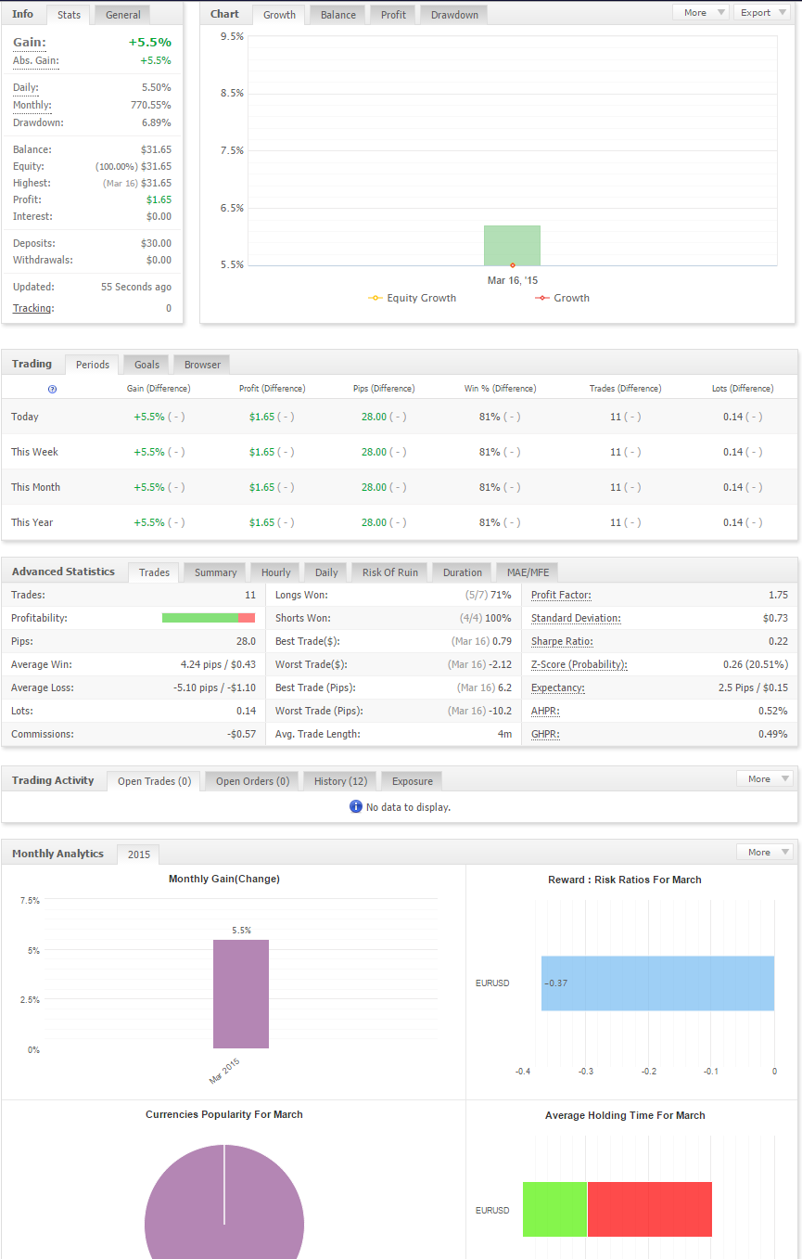Image resolution: width=802 pixels, height=1259 pixels.
Task: Click the red segment of EURUSD holding time
Action: point(649,1209)
